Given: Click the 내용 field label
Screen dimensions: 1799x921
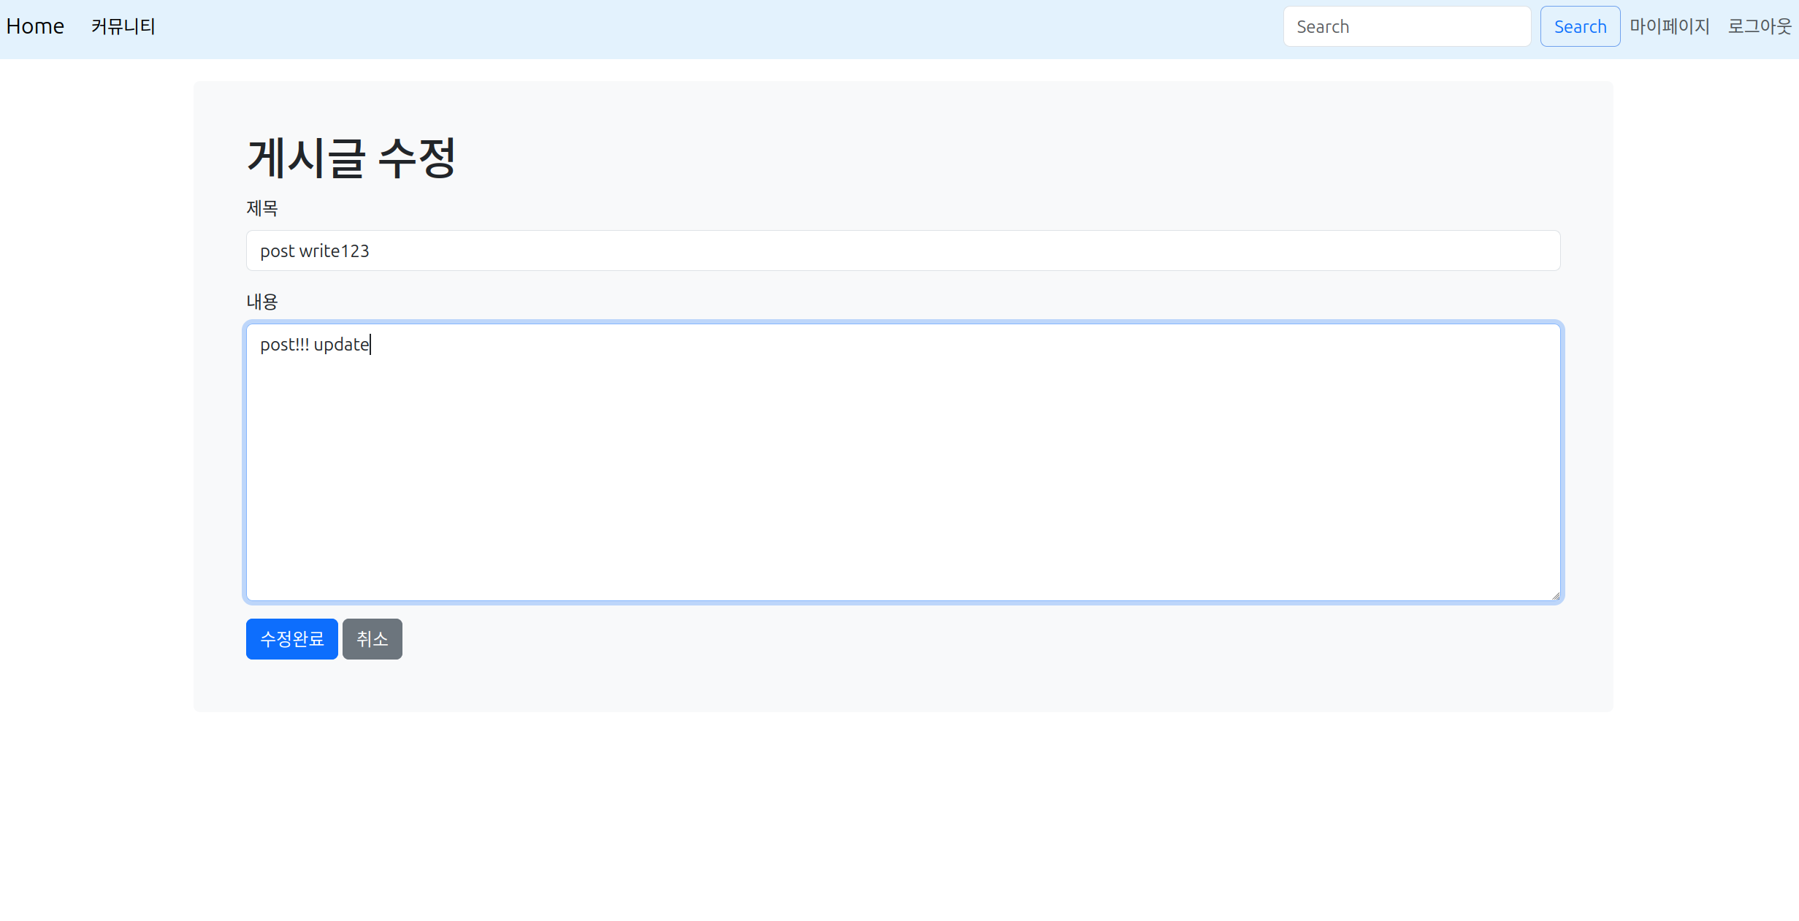Looking at the screenshot, I should [261, 302].
